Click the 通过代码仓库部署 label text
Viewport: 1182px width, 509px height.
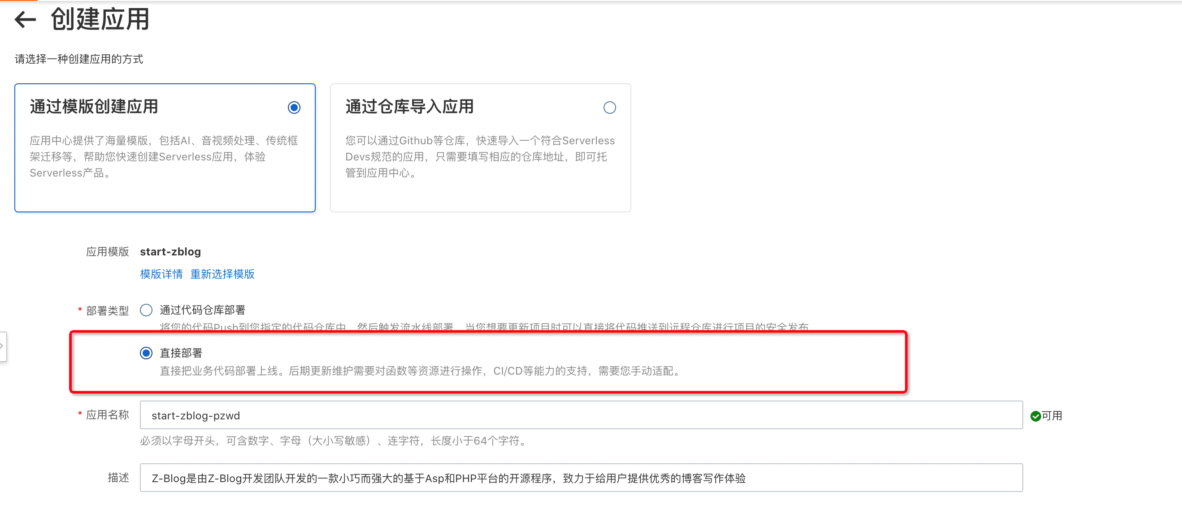tap(202, 310)
